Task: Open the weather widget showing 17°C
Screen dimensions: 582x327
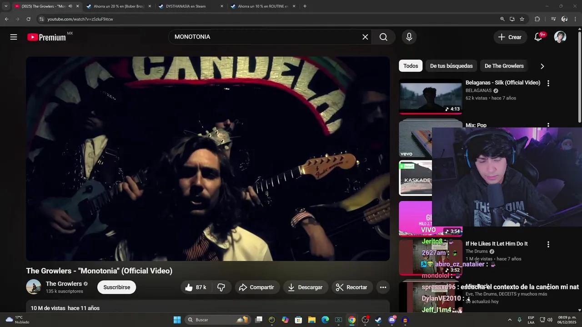Action: (18, 320)
